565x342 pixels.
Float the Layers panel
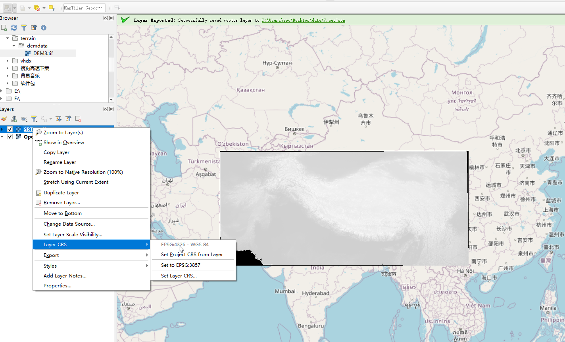click(x=106, y=109)
